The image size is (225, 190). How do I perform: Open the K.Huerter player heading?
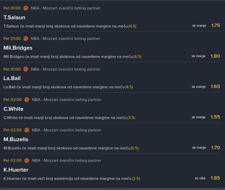(16, 170)
